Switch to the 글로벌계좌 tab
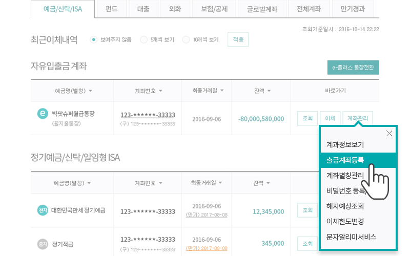The width and height of the screenshot is (410, 256). point(262,9)
